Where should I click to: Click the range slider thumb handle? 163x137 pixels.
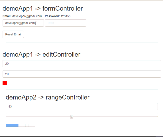(72, 117)
